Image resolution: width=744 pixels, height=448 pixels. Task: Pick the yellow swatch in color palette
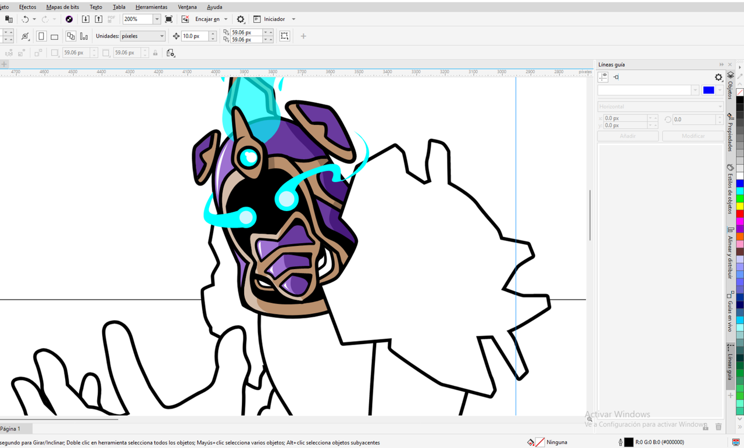(740, 206)
